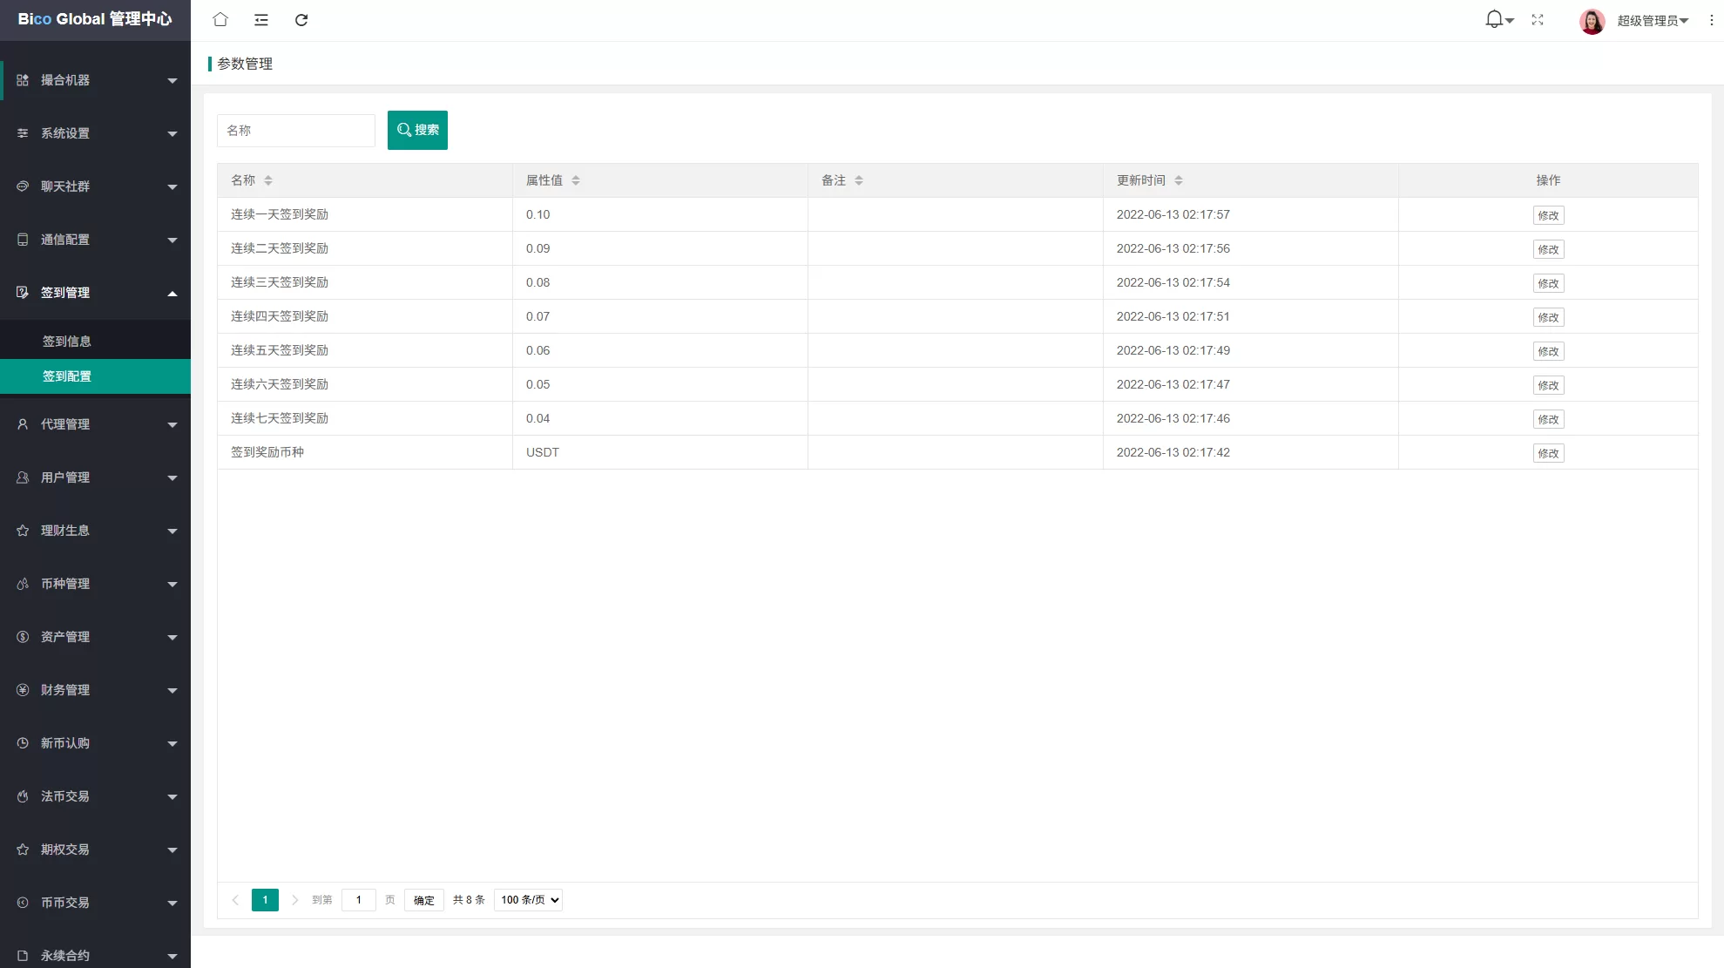Image resolution: width=1724 pixels, height=968 pixels.
Task: Open the 超级管理员 user dropdown
Action: [1652, 20]
